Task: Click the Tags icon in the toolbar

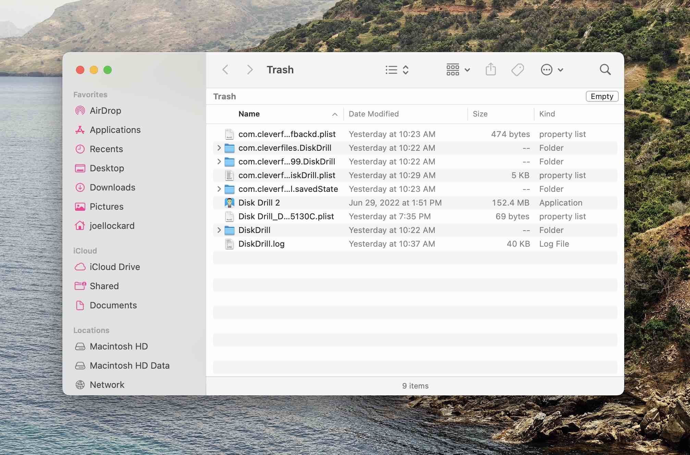Action: pos(517,69)
